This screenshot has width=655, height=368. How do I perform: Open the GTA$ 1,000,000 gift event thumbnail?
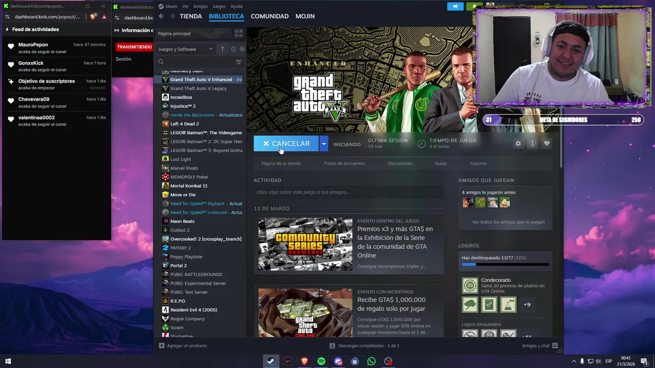coord(305,313)
